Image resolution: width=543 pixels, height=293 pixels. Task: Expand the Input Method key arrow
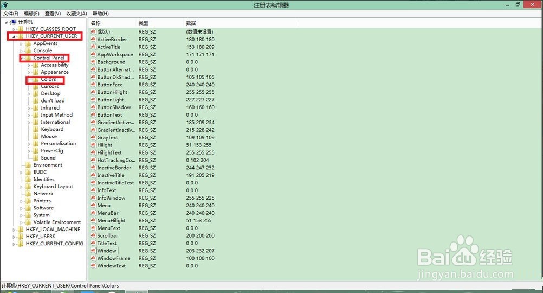click(29, 115)
